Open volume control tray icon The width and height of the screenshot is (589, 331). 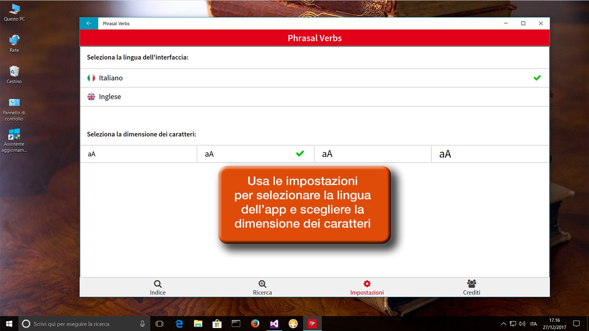522,324
